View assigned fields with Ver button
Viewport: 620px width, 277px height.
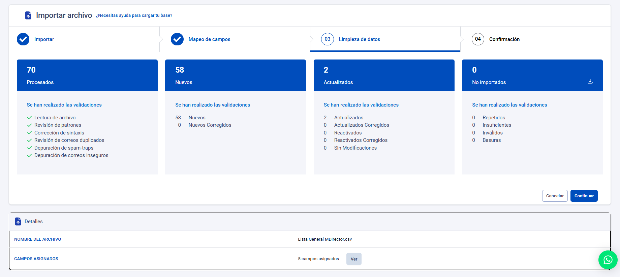(354, 259)
